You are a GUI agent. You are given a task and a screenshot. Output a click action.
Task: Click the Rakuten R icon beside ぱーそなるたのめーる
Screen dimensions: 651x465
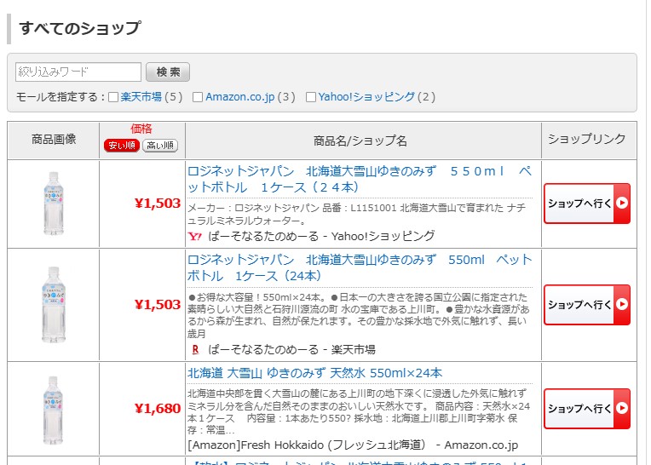coord(195,350)
